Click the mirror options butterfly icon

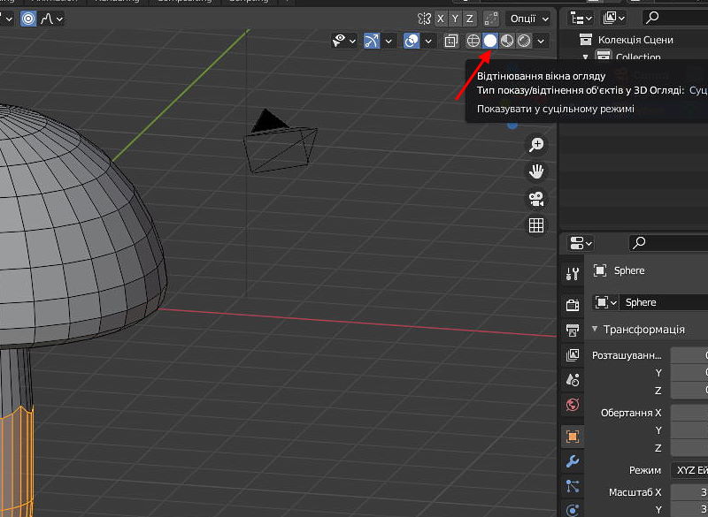(424, 19)
